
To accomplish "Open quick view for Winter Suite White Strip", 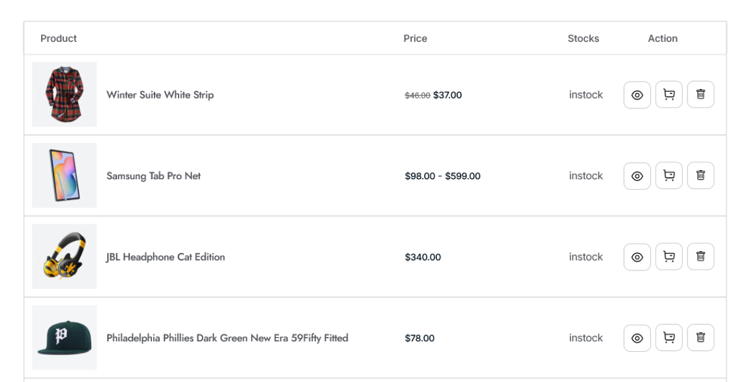I will click(637, 94).
